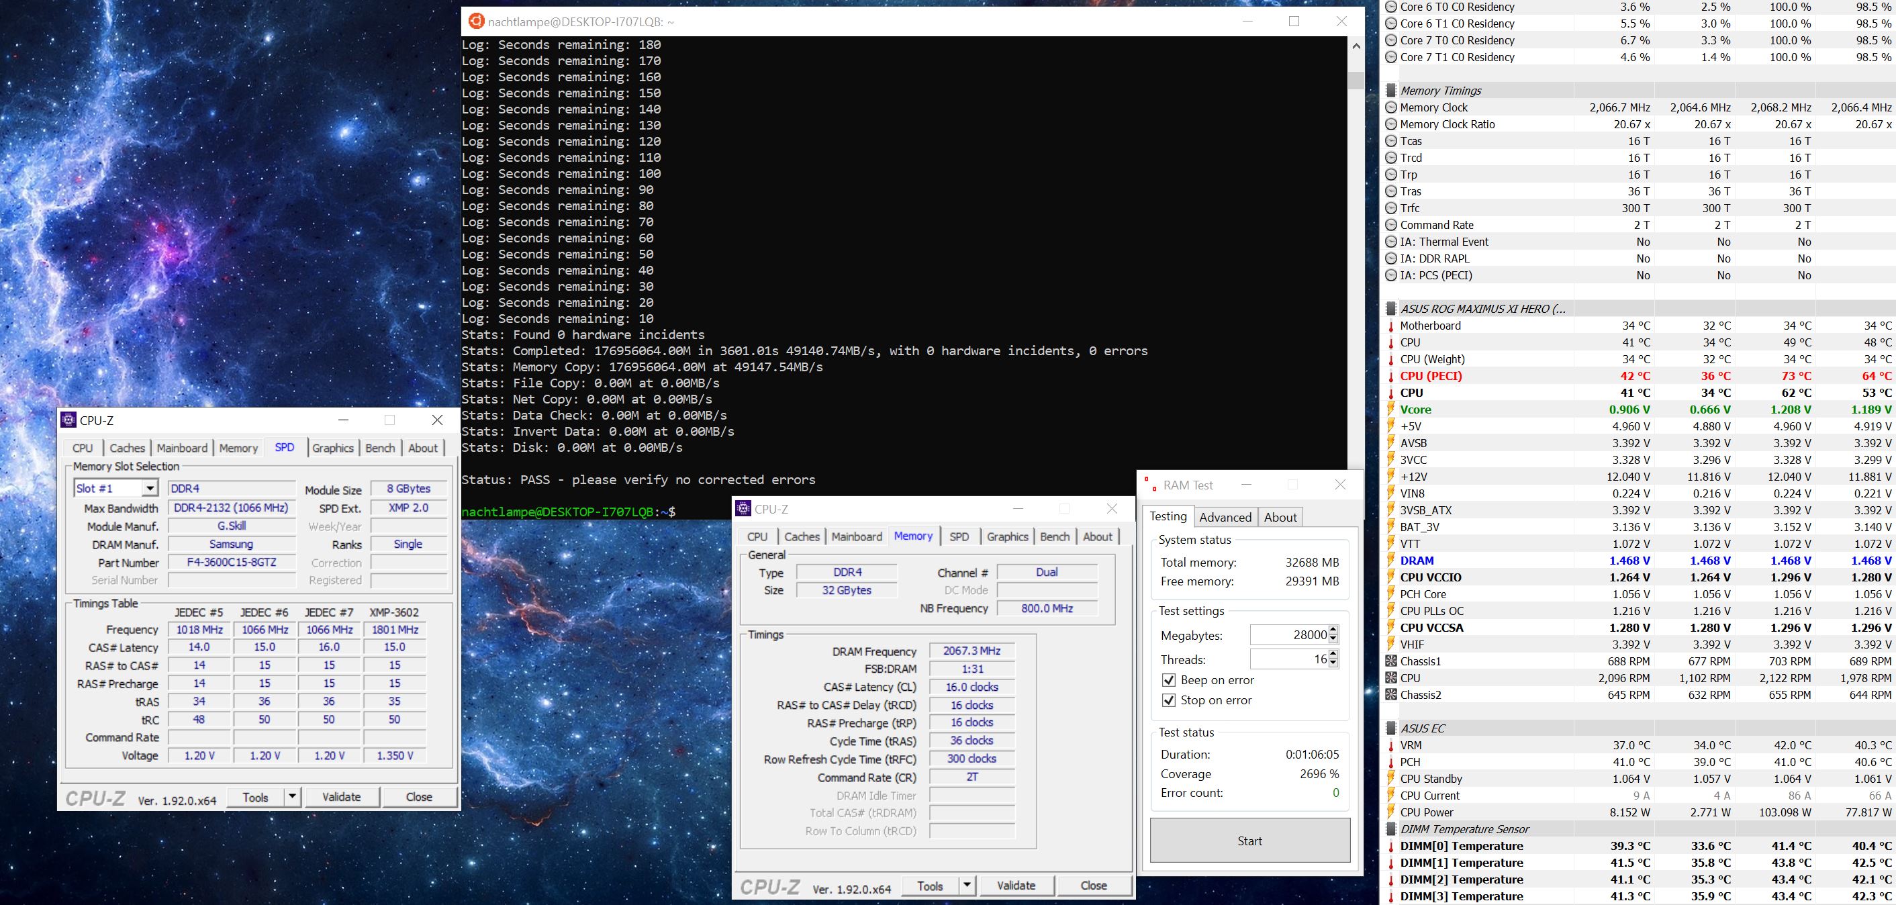Toggle the Beep on error checkbox
This screenshot has width=1896, height=905.
[1169, 680]
